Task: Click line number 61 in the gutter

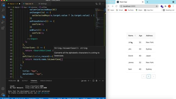Action: point(11,59)
